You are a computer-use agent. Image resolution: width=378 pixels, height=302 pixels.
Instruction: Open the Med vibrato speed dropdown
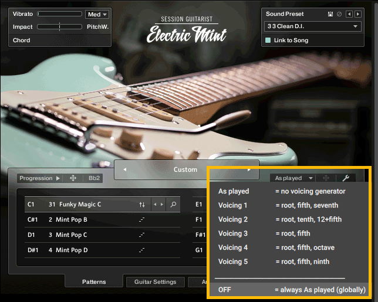coord(97,15)
